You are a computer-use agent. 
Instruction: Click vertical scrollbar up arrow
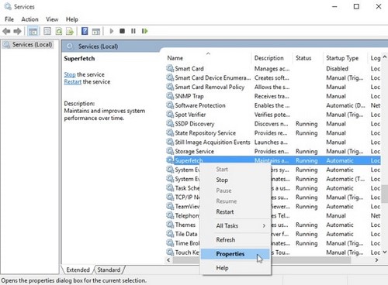click(385, 57)
